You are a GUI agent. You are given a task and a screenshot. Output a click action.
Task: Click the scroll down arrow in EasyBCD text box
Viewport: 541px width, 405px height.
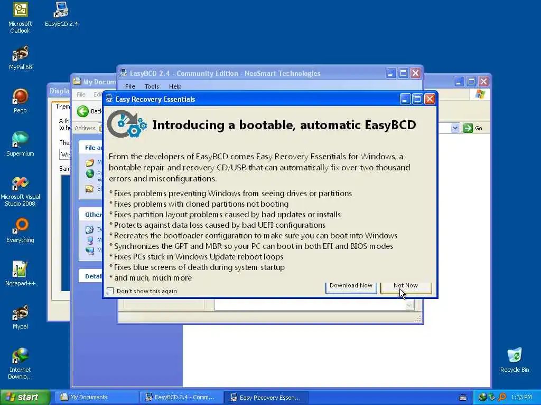point(409,305)
